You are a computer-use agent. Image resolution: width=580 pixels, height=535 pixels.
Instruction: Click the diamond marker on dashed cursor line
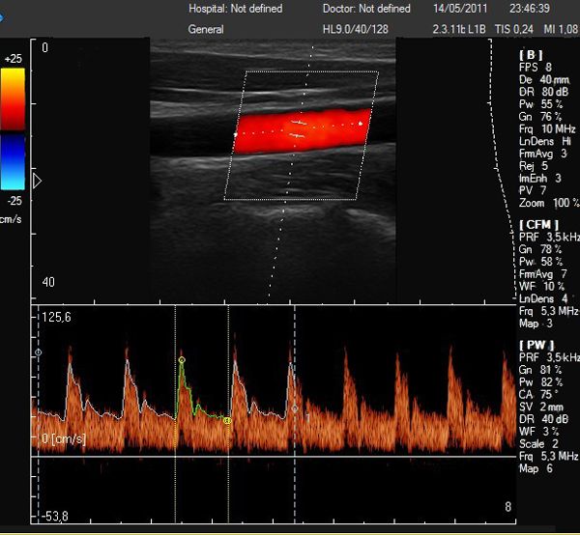pyautogui.click(x=295, y=408)
